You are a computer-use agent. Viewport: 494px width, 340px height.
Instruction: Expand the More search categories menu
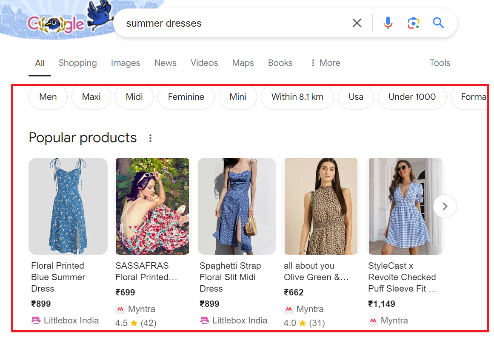click(326, 63)
